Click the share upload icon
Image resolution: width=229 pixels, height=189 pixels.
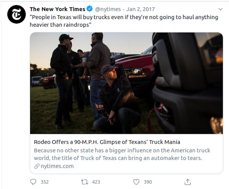pos(187,182)
